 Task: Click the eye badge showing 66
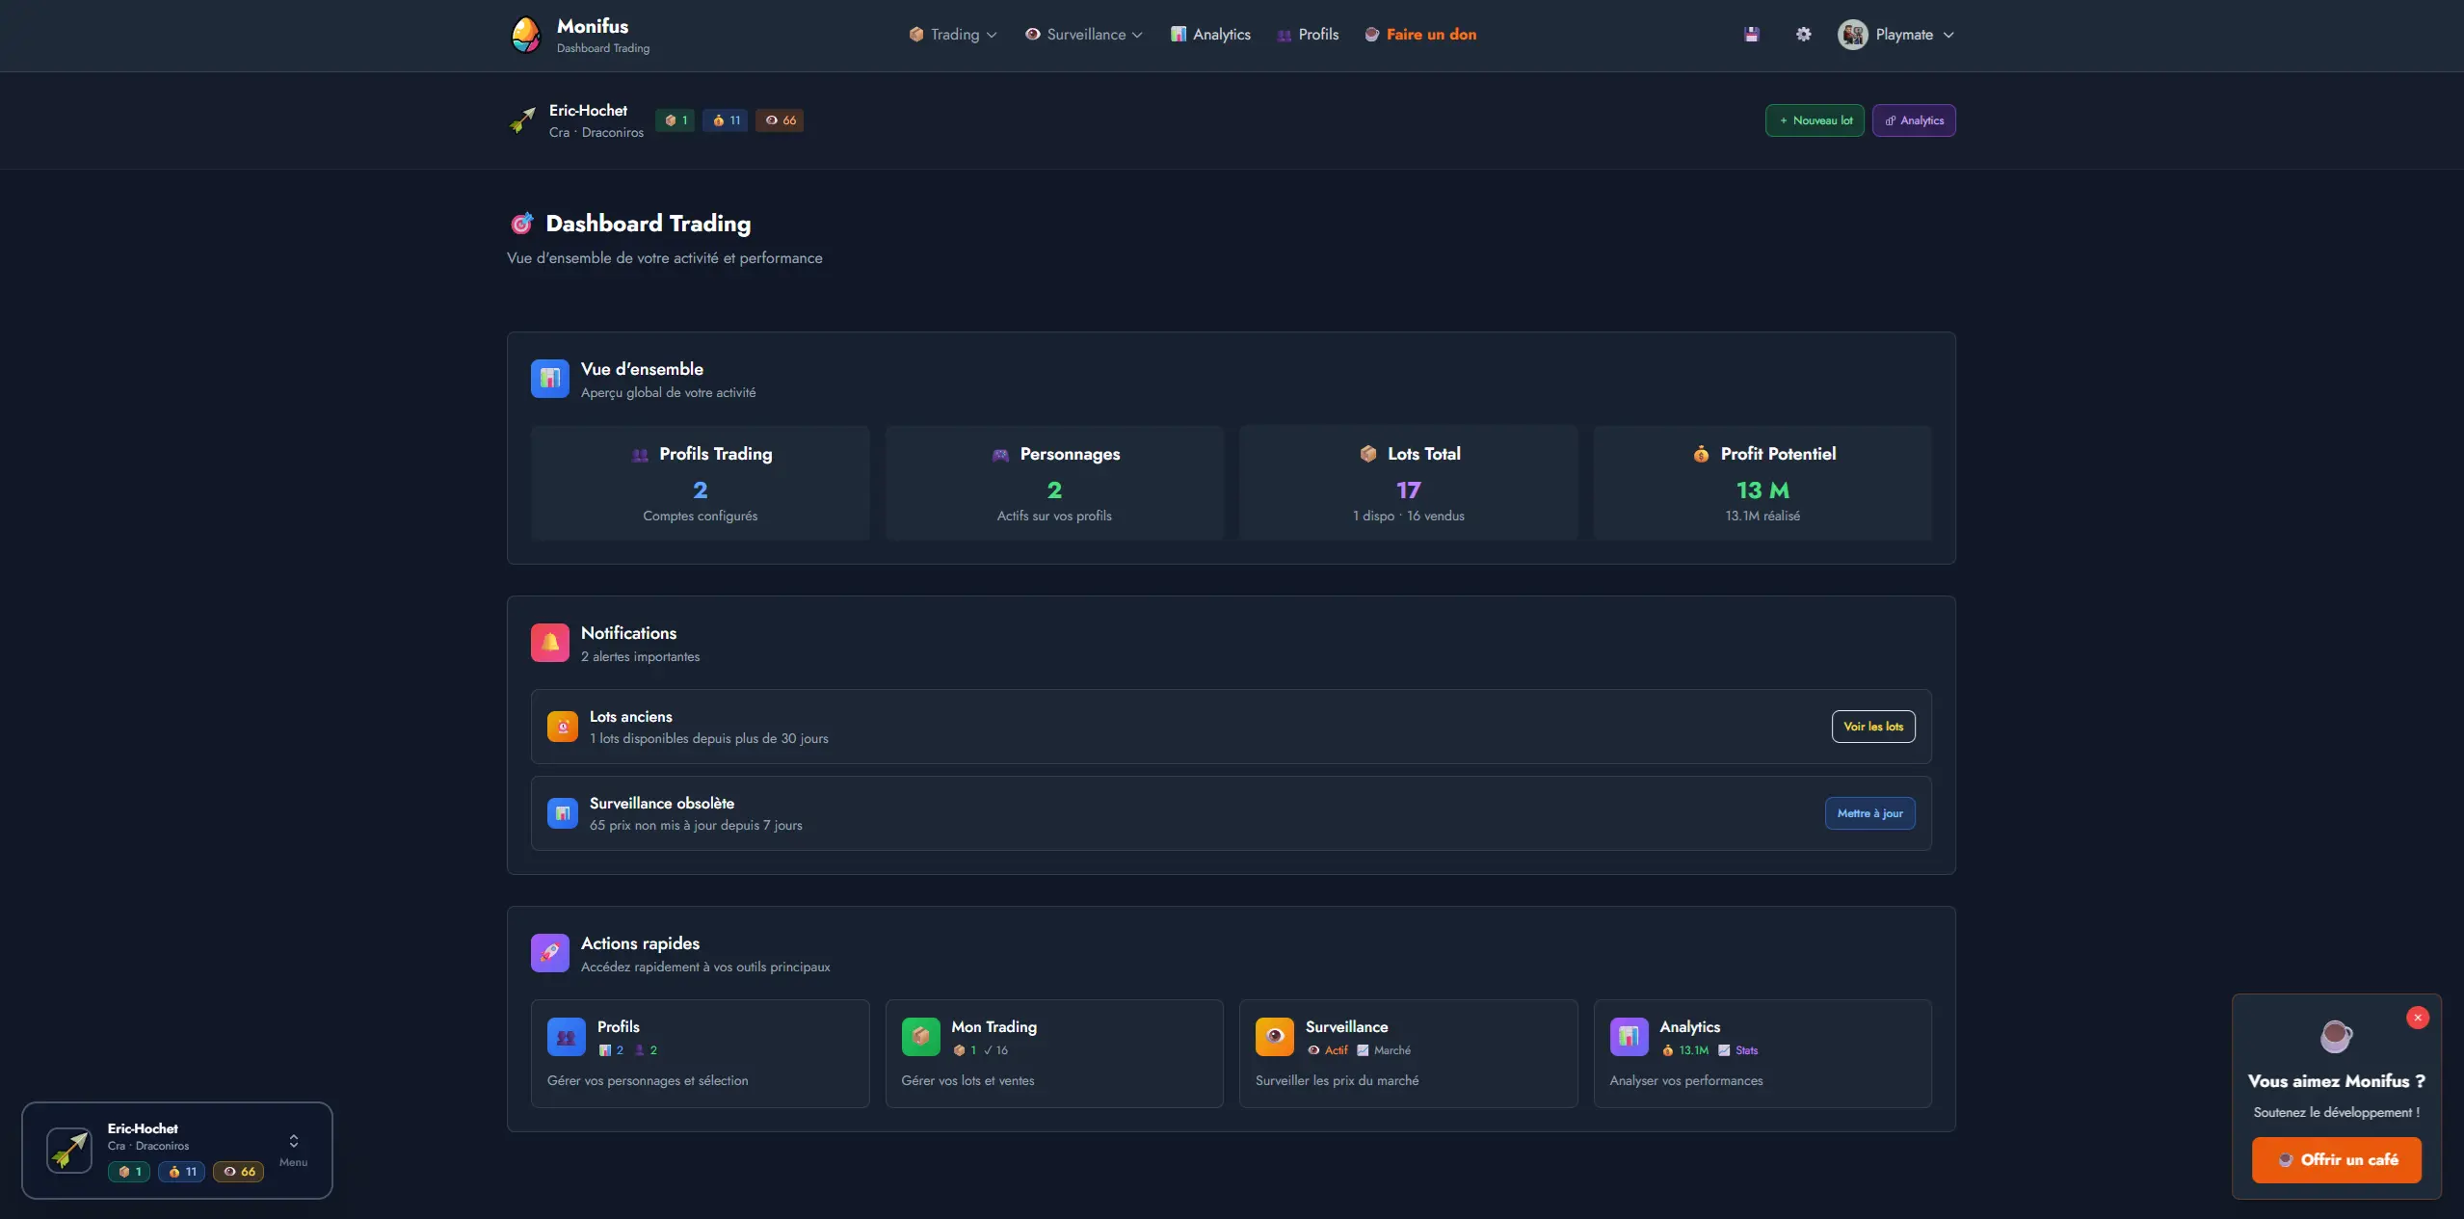[x=780, y=119]
